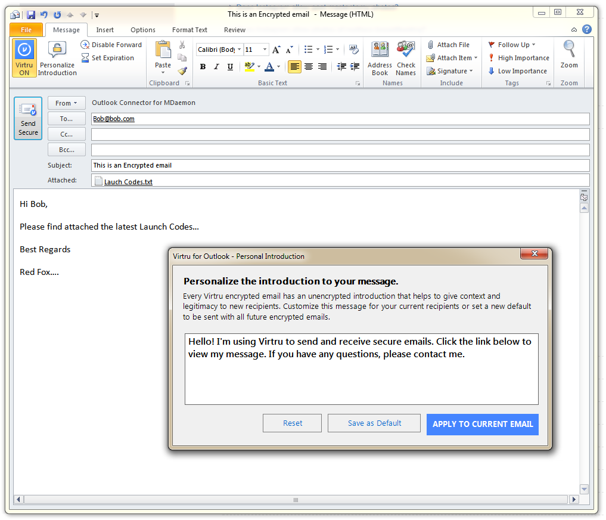Toggle numbered list
The height and width of the screenshot is (520, 606).
pos(328,49)
